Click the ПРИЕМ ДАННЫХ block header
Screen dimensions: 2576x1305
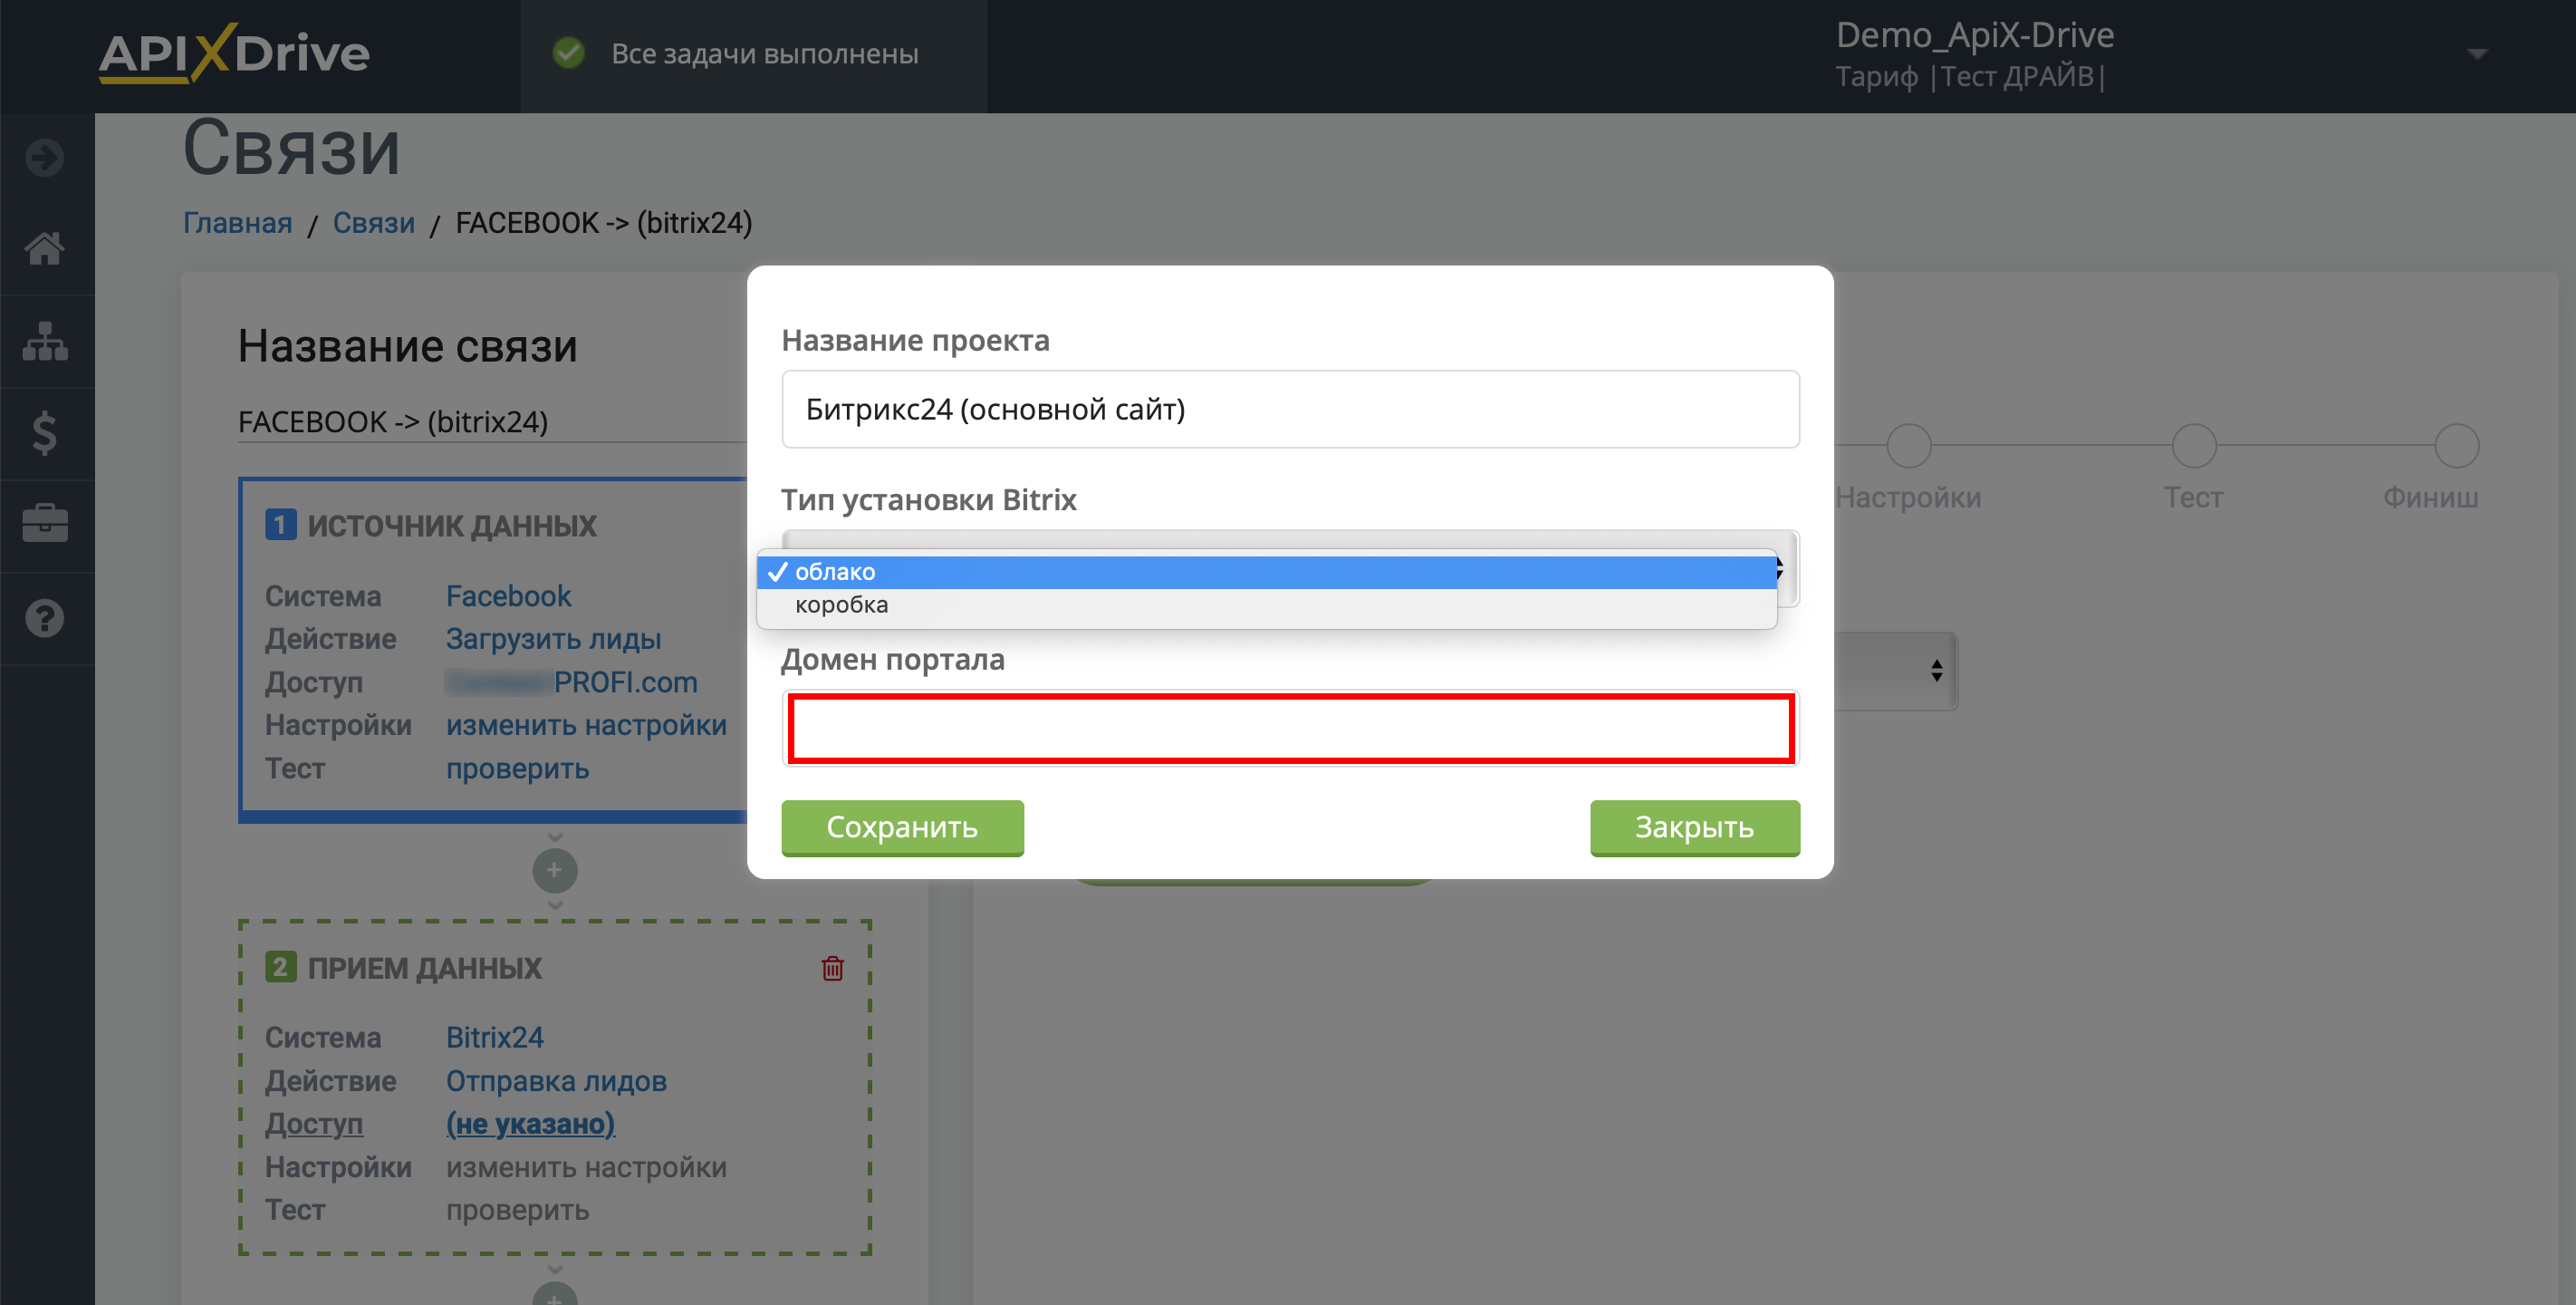click(424, 968)
